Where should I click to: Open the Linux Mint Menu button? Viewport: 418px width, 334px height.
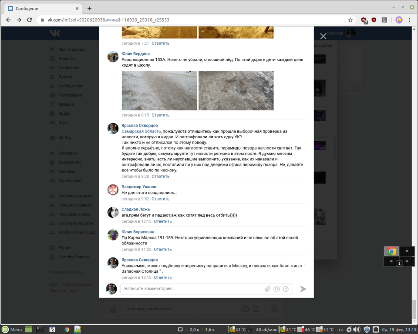(x=12, y=330)
